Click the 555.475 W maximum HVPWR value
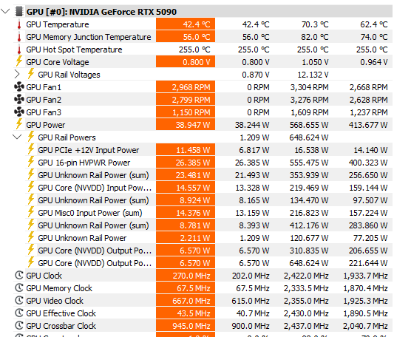The image size is (394, 337). click(x=309, y=163)
